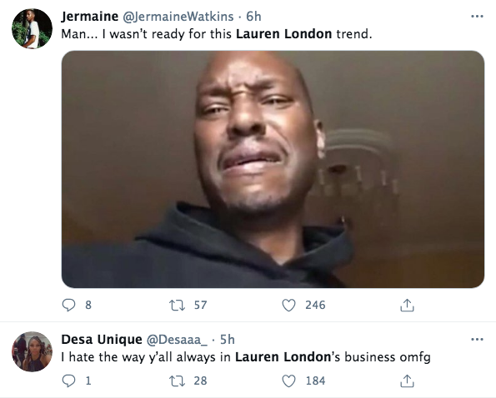This screenshot has width=496, height=398.
Task: Share Jermaine's tweet via share icon
Action: pyautogui.click(x=407, y=305)
